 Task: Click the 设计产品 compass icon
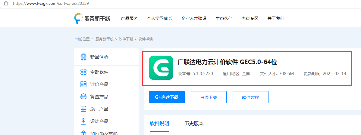tap(83, 121)
